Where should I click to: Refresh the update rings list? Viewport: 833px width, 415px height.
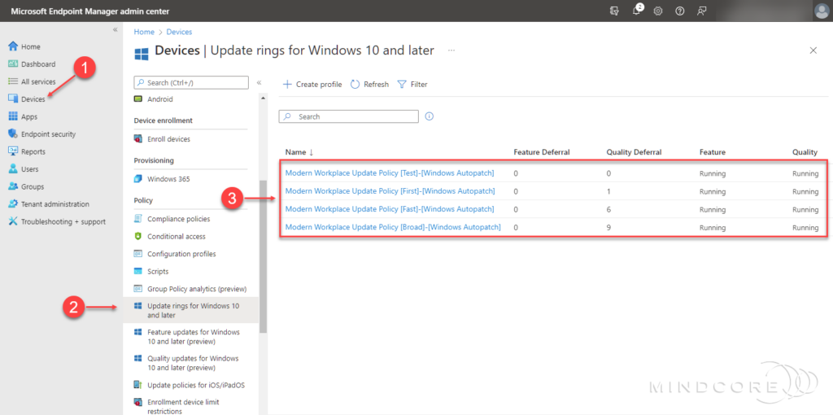click(x=370, y=84)
